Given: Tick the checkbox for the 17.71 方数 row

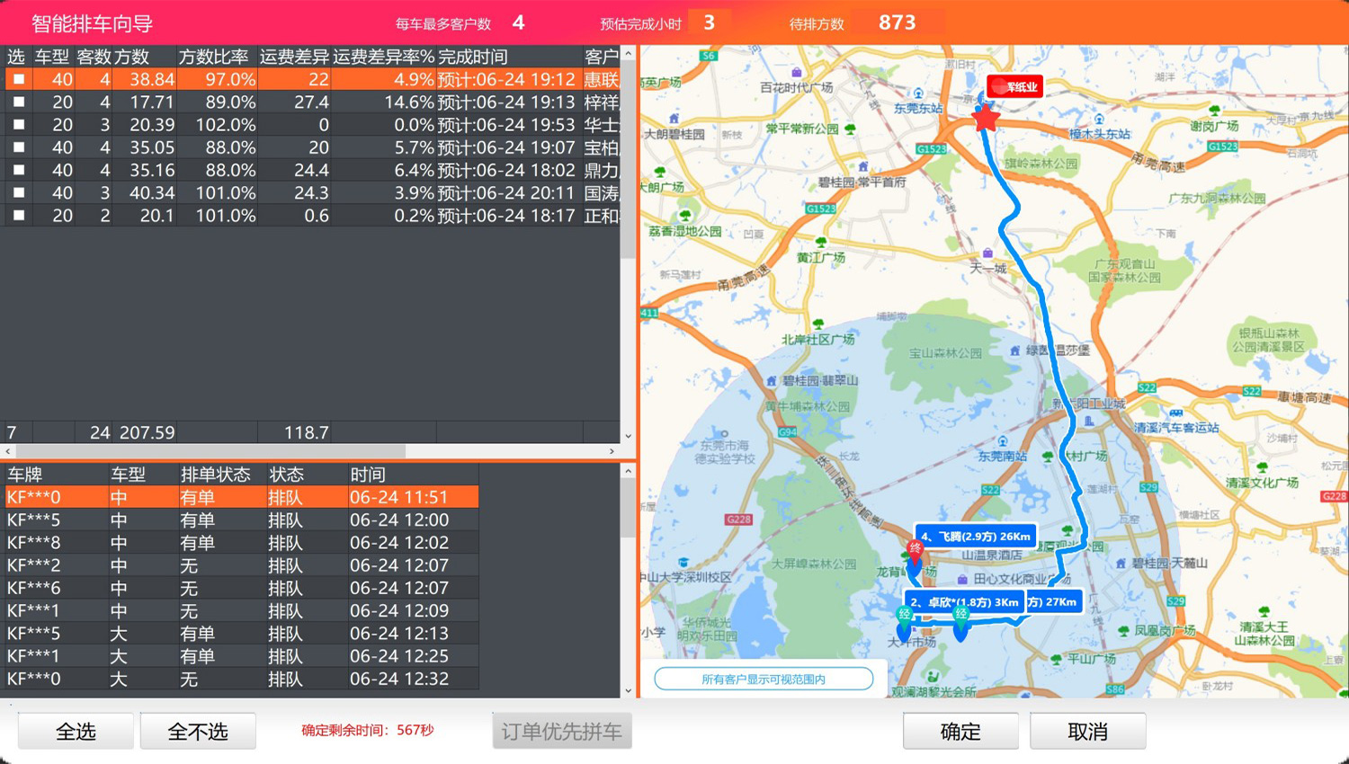Looking at the screenshot, I should pyautogui.click(x=18, y=102).
